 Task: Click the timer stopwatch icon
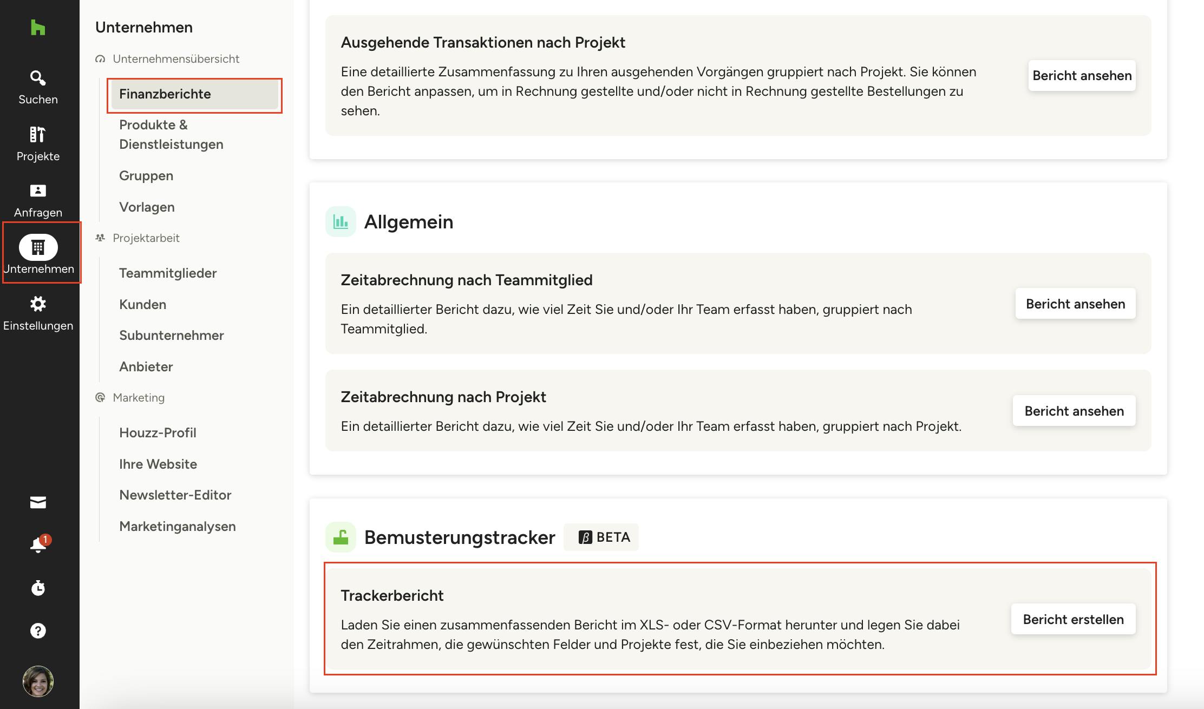tap(38, 588)
